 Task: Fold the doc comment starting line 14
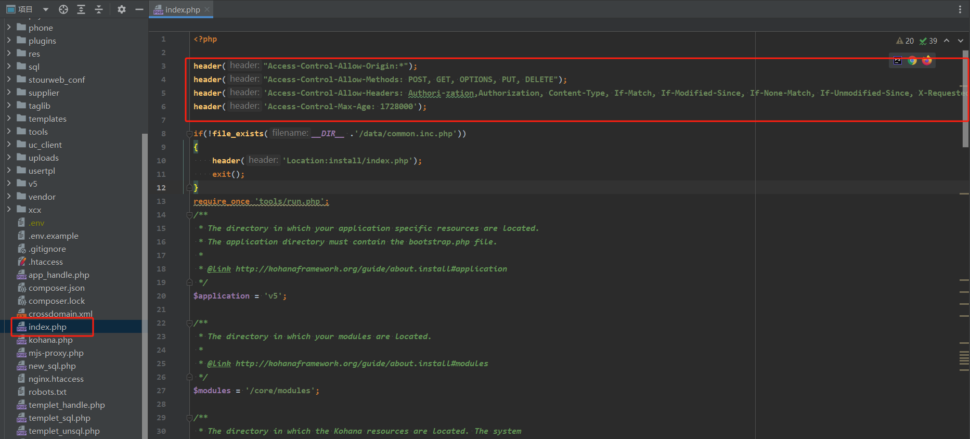click(189, 215)
